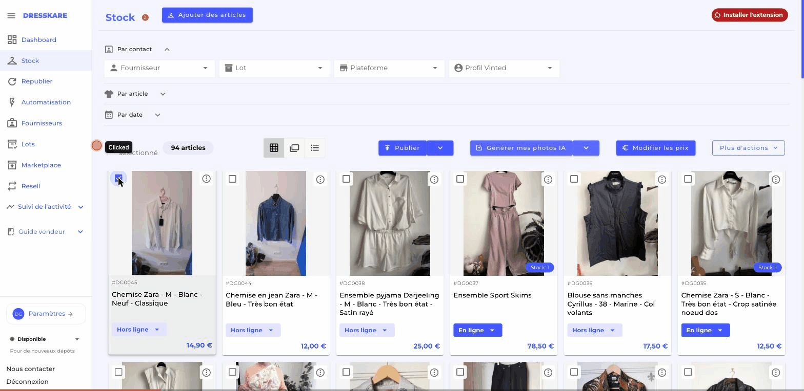Screen dimensions: 804x391
Task: Click the Automatisation lightning icon
Action: (12, 102)
